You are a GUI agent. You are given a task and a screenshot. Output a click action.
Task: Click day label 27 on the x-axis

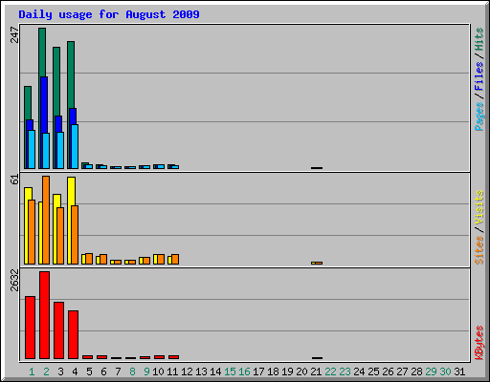point(402,371)
